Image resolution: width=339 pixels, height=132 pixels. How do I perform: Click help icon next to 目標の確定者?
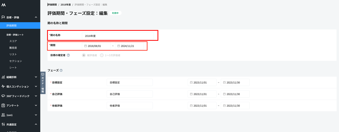(x=68, y=55)
